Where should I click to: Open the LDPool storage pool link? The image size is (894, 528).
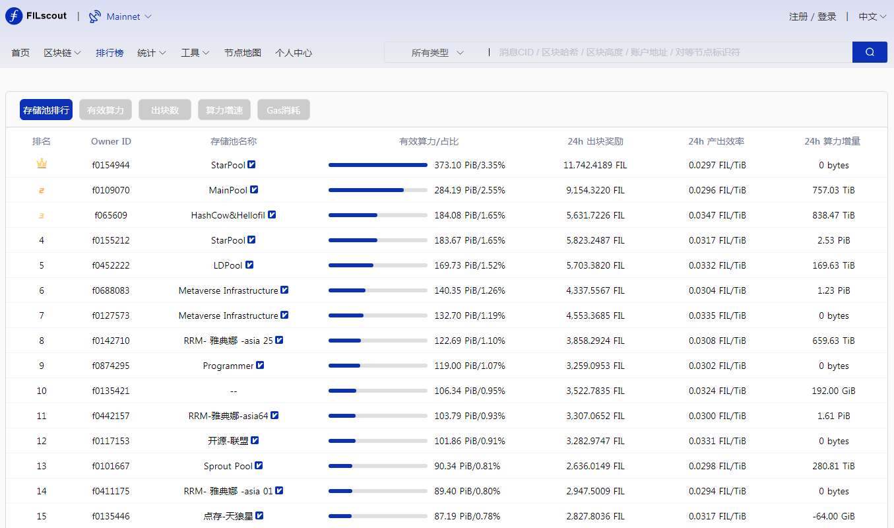click(x=228, y=265)
